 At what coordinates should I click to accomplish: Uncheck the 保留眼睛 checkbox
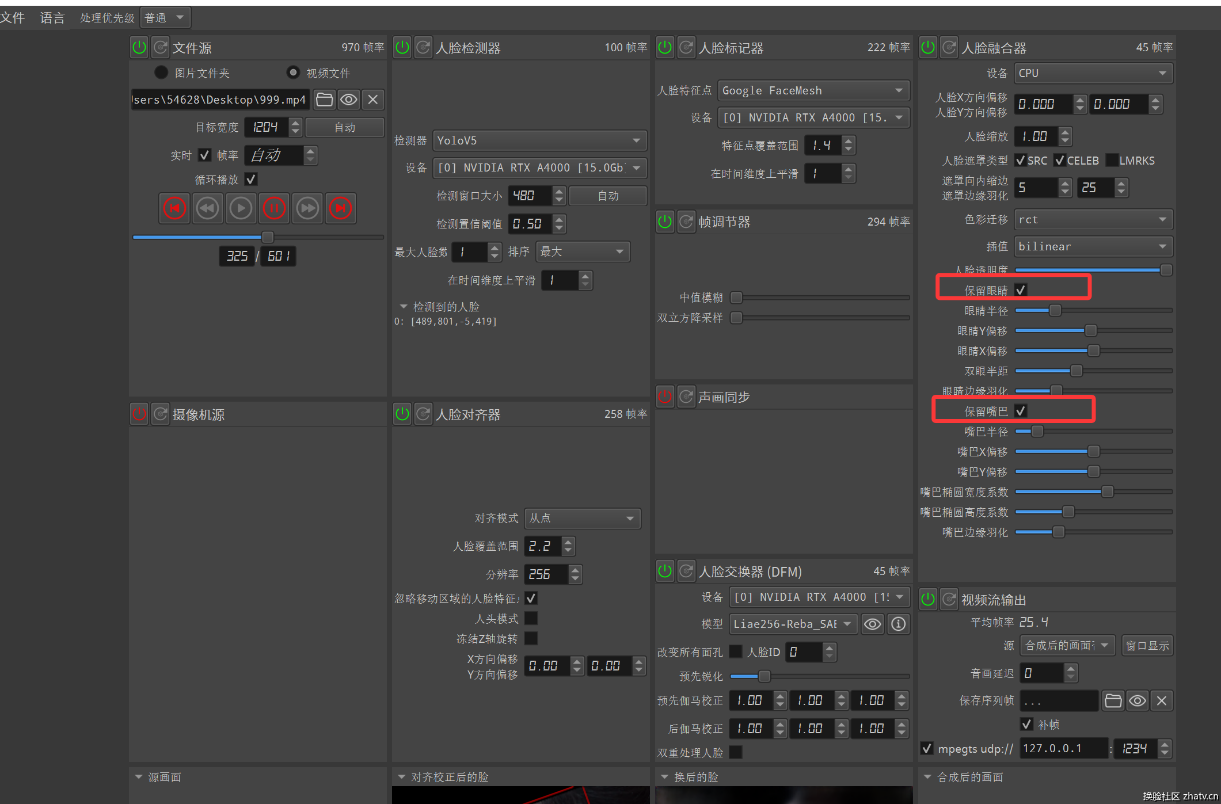click(x=1021, y=289)
